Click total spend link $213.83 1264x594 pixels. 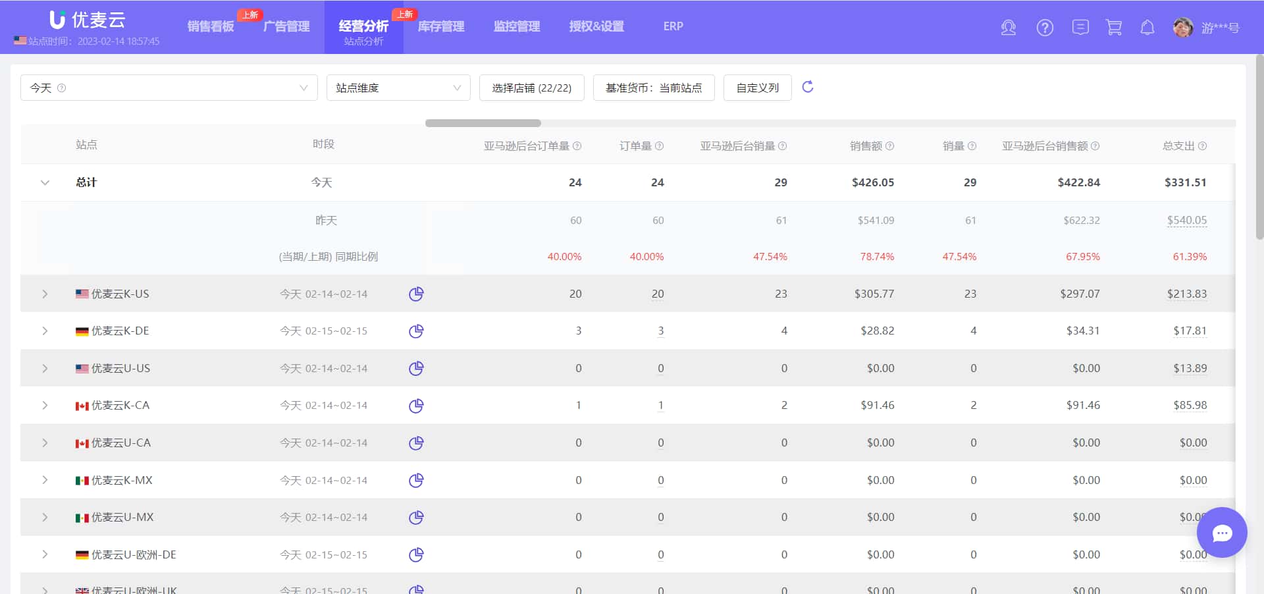[1187, 294]
